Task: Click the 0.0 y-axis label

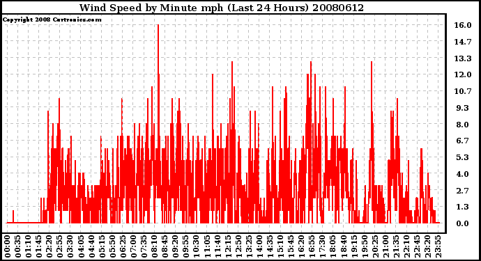Action: (x=463, y=223)
